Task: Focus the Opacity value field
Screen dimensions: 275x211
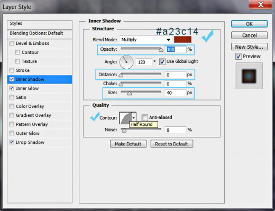Action: [x=176, y=49]
